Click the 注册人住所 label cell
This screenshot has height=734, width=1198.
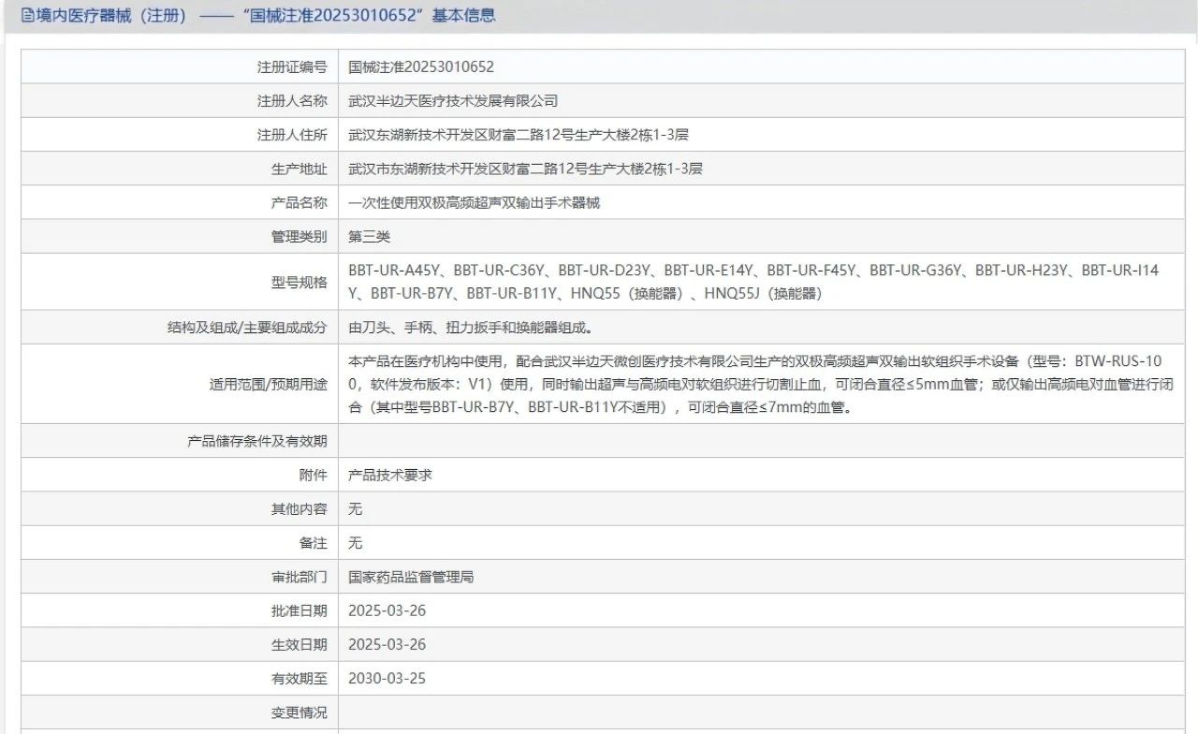tap(180, 135)
